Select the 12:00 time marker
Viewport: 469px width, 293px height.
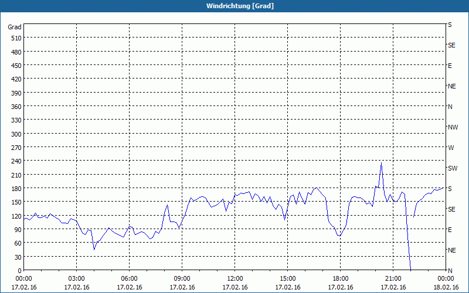[235, 278]
